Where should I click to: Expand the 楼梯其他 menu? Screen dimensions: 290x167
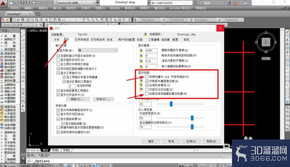(x=8, y=132)
